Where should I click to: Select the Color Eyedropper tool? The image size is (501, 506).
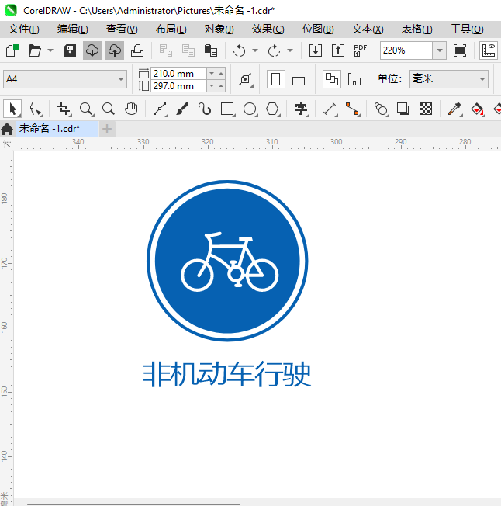[454, 109]
